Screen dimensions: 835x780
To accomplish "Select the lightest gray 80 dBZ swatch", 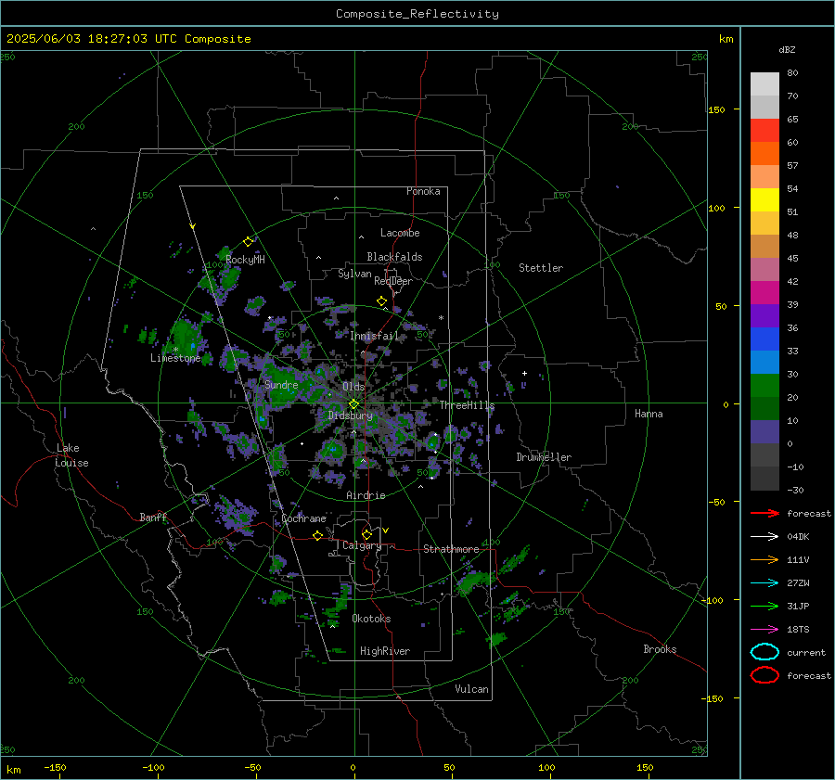I will 764,83.
